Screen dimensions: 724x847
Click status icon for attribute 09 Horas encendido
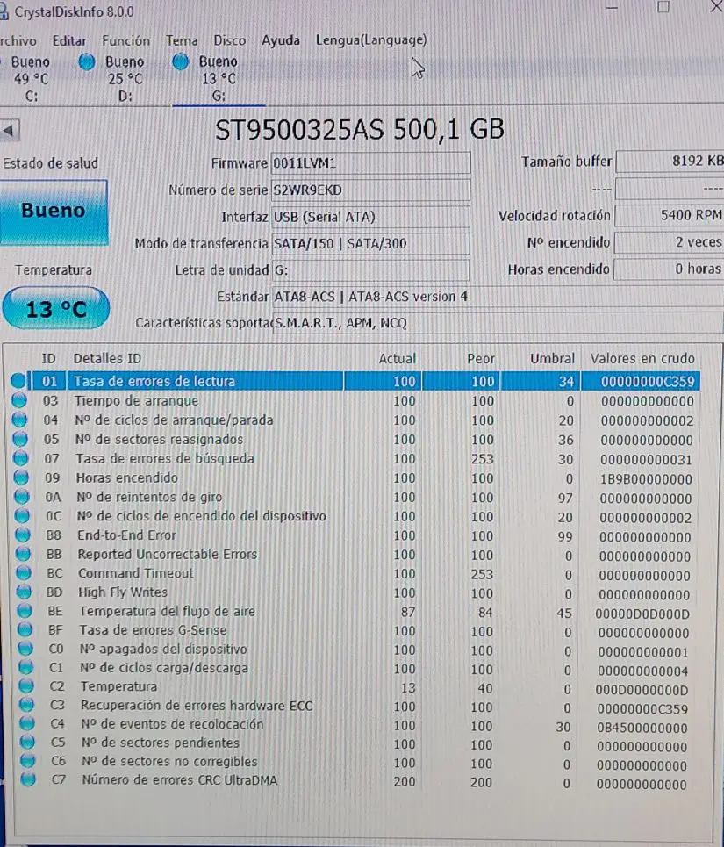point(21,477)
